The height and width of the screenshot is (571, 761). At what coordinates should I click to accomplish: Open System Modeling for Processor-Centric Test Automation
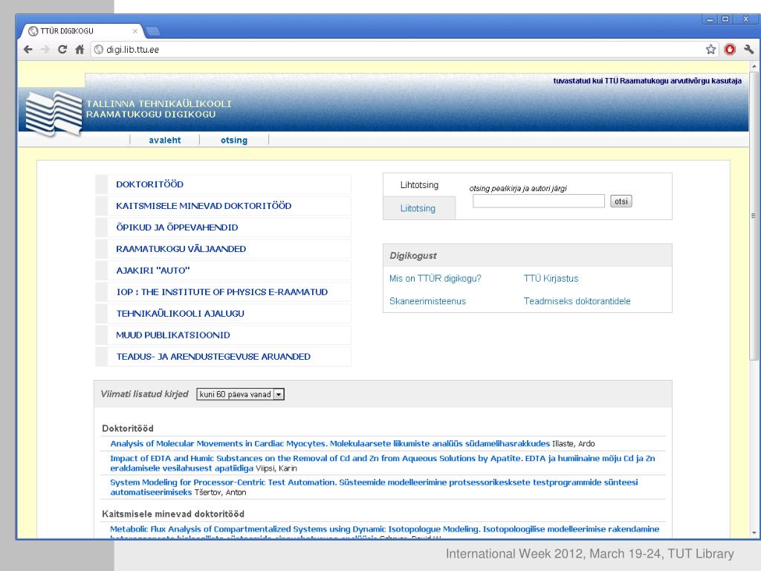pos(374,487)
